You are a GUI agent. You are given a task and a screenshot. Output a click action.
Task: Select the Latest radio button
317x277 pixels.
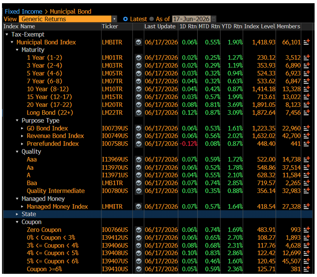[125, 19]
